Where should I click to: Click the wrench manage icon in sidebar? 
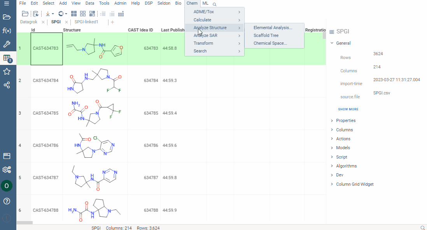click(7, 44)
